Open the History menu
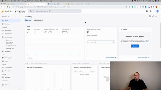Image resolution: width=161 pixels, height=90 pixels. tap(24, 1)
